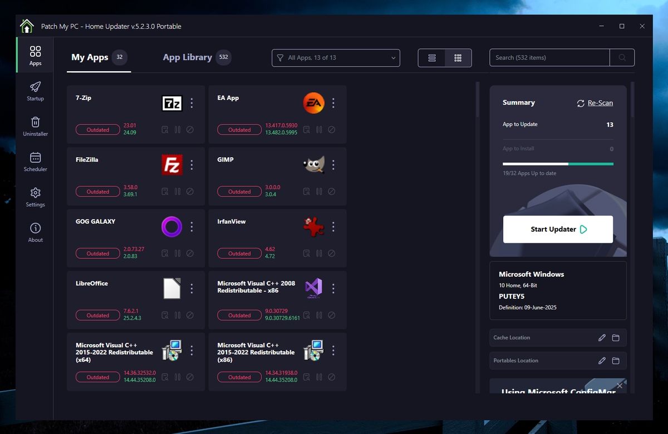Open the three-dot menu for EA App
This screenshot has height=434, width=668.
333,103
